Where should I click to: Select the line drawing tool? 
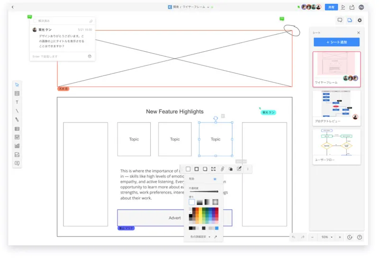tap(17, 111)
